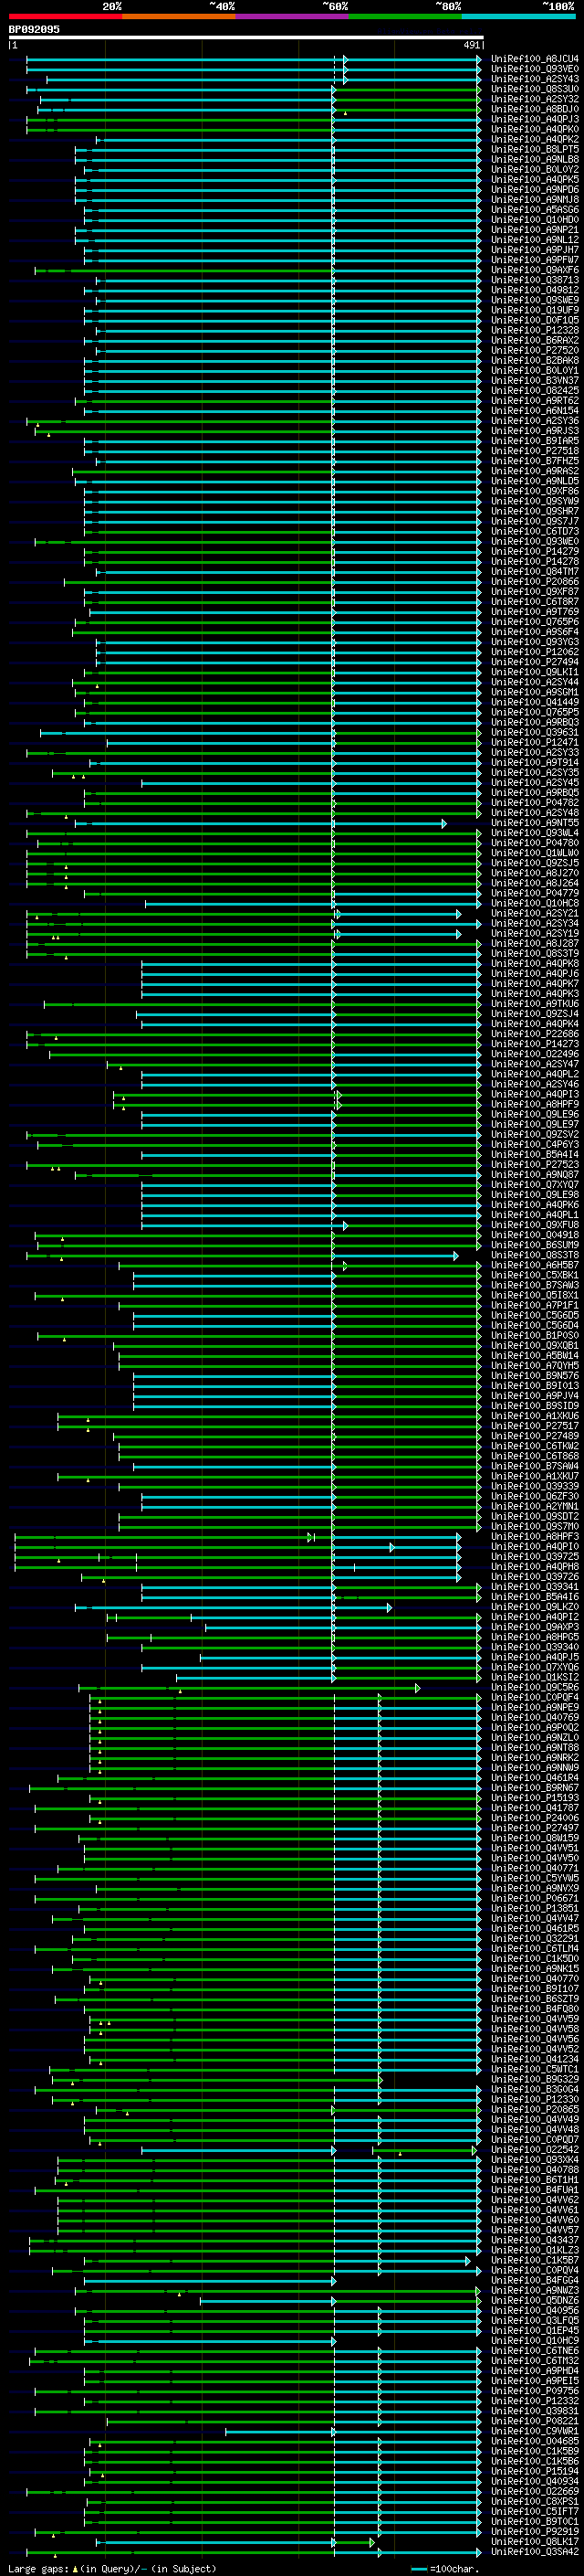This screenshot has width=584, height=2576.
Task: Select the UniRef100_Q38713 label
Action: [535, 280]
